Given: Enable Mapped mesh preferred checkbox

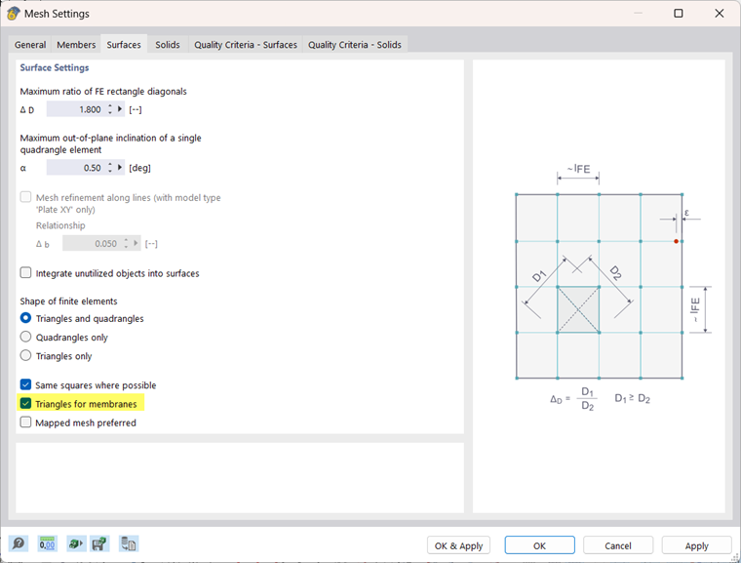Looking at the screenshot, I should click(25, 422).
